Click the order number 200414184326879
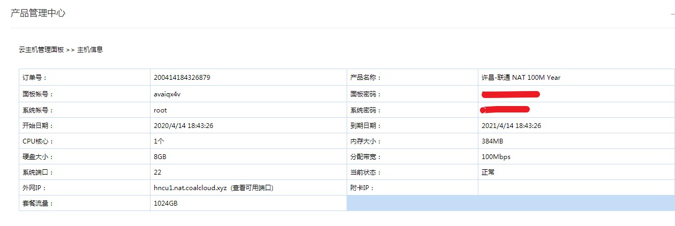Image resolution: width=675 pixels, height=226 pixels. click(x=182, y=78)
